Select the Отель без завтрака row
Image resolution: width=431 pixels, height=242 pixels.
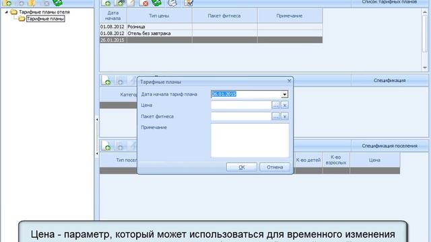pyautogui.click(x=211, y=33)
